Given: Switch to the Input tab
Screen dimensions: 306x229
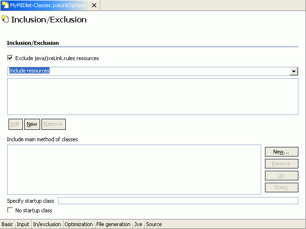Looking at the screenshot, I should coord(23,224).
